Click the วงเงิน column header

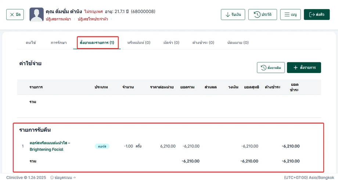(233, 87)
